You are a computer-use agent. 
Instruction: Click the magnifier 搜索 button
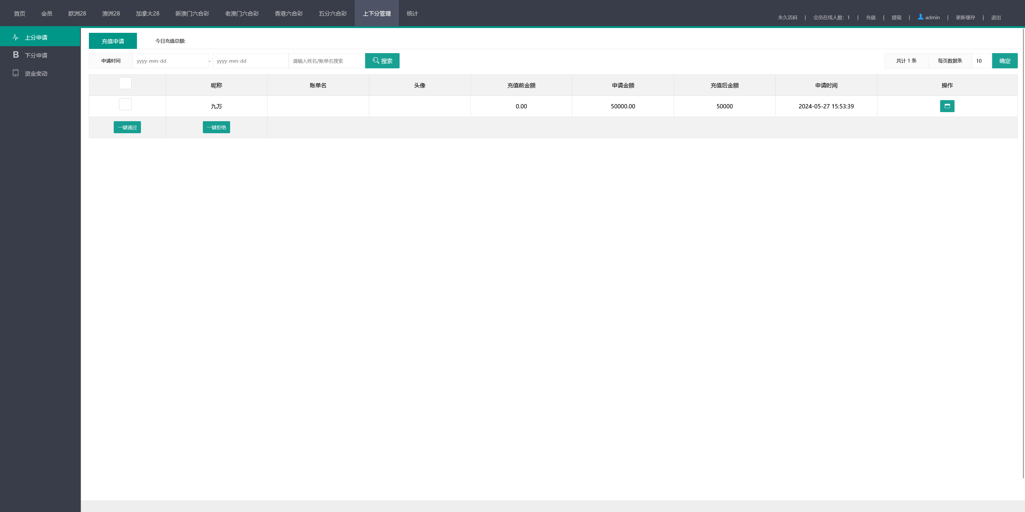point(382,61)
